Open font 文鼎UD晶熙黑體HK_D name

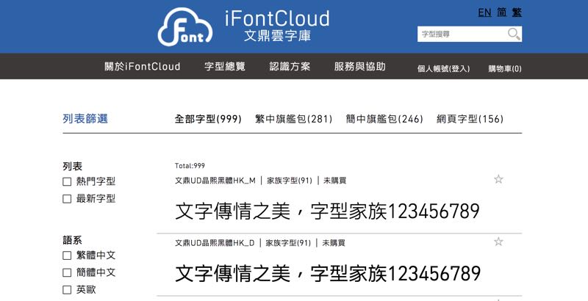(215, 243)
